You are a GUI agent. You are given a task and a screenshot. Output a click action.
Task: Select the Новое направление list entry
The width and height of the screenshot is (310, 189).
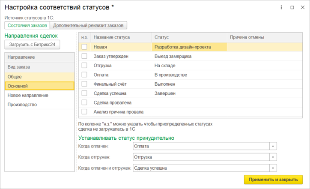[x=39, y=95]
